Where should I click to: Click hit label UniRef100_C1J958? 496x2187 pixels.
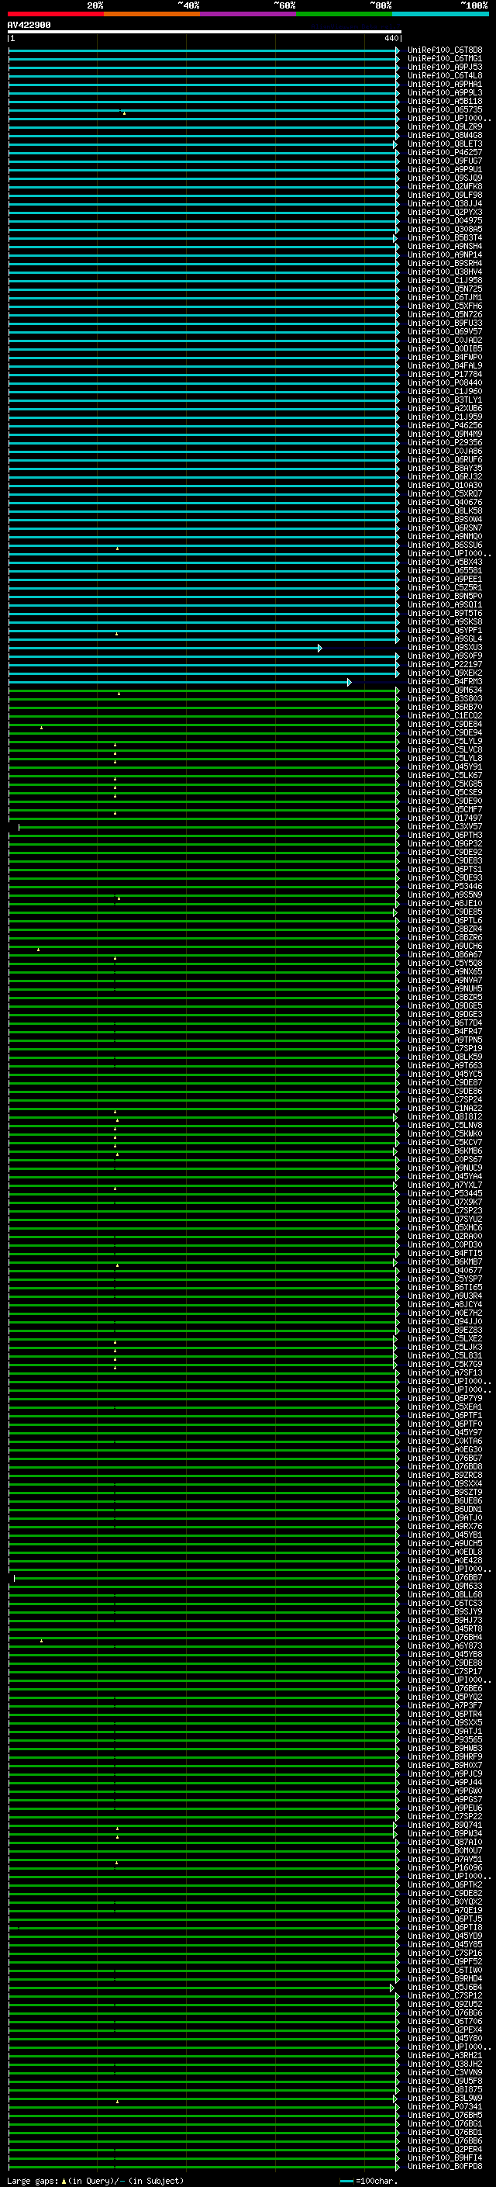[x=445, y=280]
